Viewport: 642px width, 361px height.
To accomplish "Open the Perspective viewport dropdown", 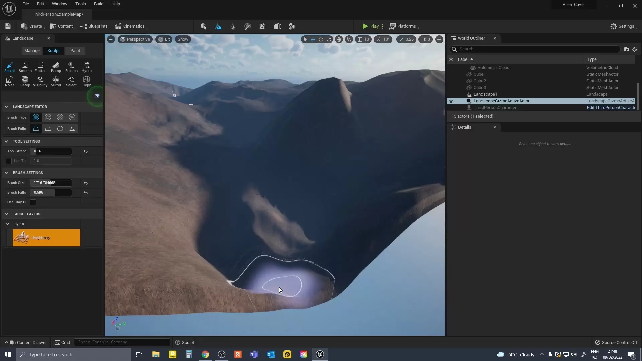I will (x=135, y=39).
